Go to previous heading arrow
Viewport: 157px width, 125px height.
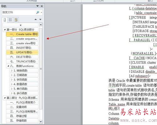[x=35, y=19]
